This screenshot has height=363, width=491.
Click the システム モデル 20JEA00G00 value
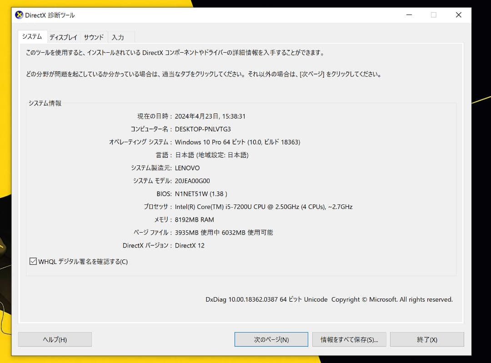pos(194,180)
